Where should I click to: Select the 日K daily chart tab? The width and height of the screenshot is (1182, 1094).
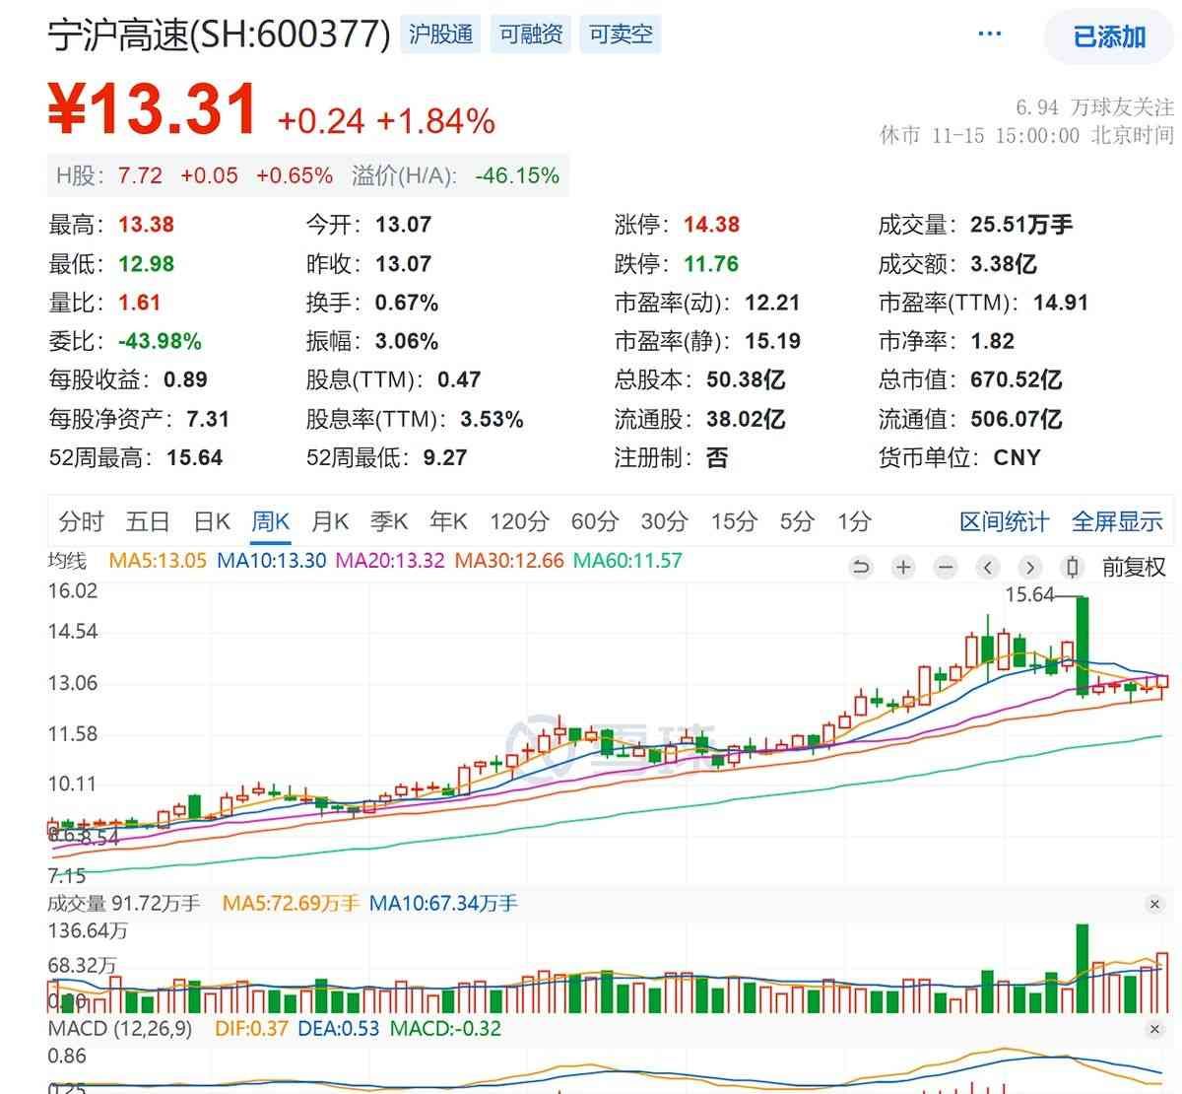211,521
